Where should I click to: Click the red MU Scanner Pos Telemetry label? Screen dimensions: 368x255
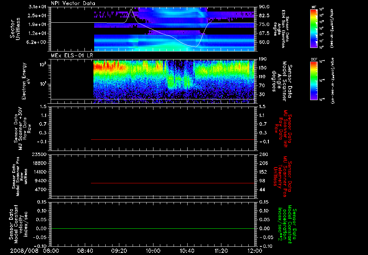(282, 176)
